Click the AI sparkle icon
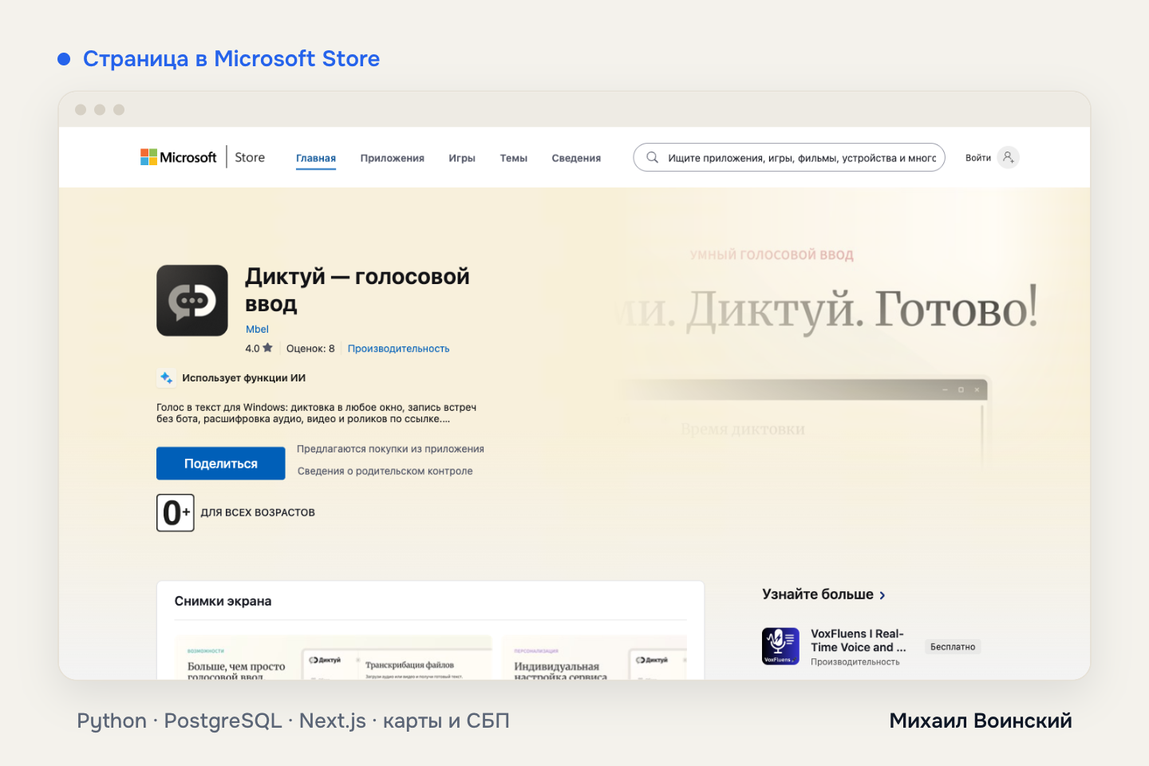Screen dimensions: 1149x766 [166, 377]
